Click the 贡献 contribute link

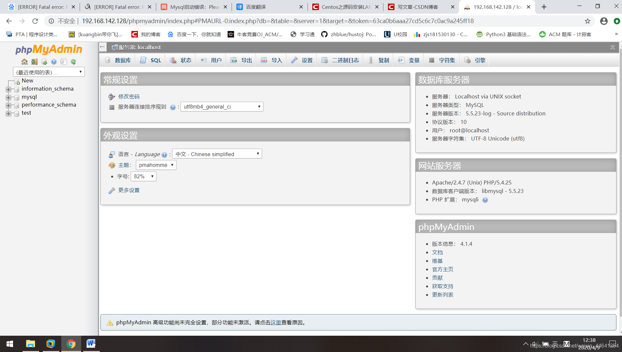click(x=437, y=278)
